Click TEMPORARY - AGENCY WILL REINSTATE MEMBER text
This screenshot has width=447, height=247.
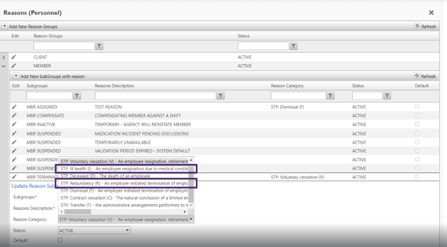143,125
